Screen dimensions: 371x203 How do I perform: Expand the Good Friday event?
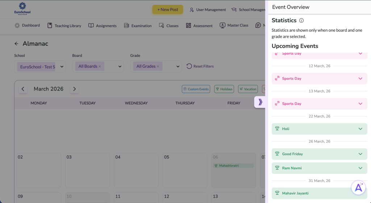(360, 154)
